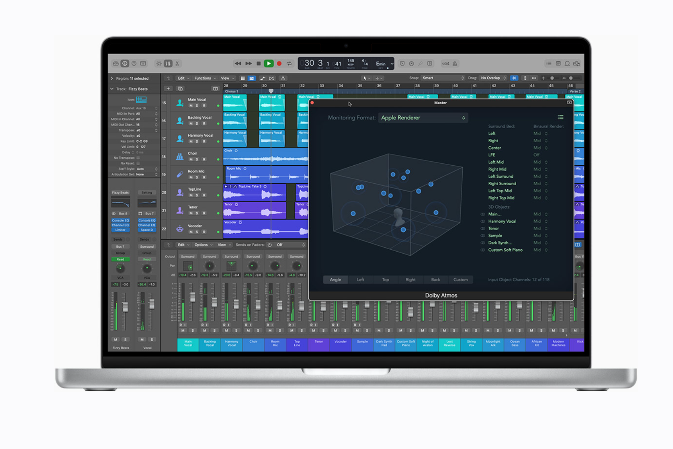673x449 pixels.
Task: Open Left binaural render Mid stepper
Action: 546,134
